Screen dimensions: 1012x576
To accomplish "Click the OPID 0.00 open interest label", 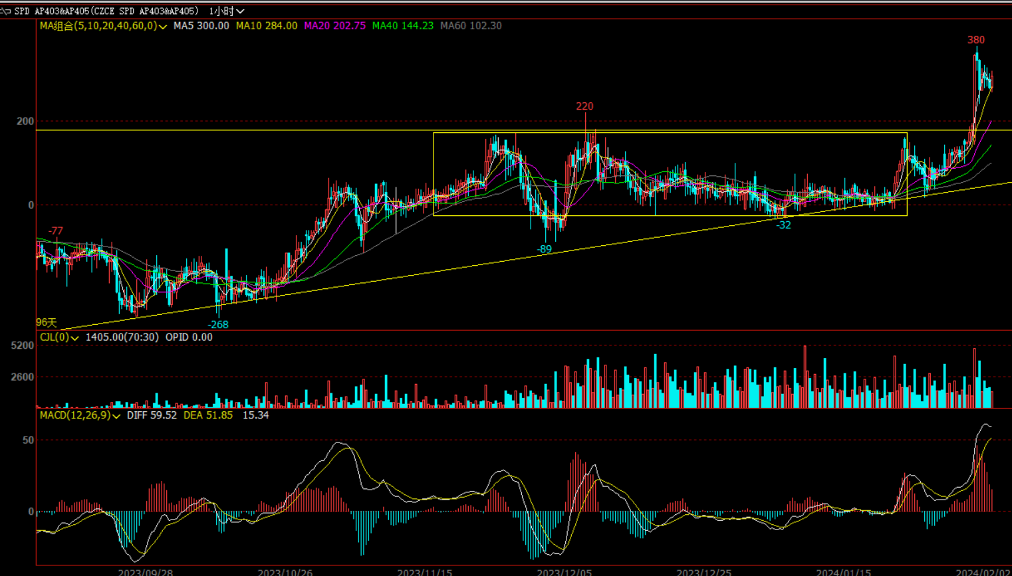I will point(189,337).
